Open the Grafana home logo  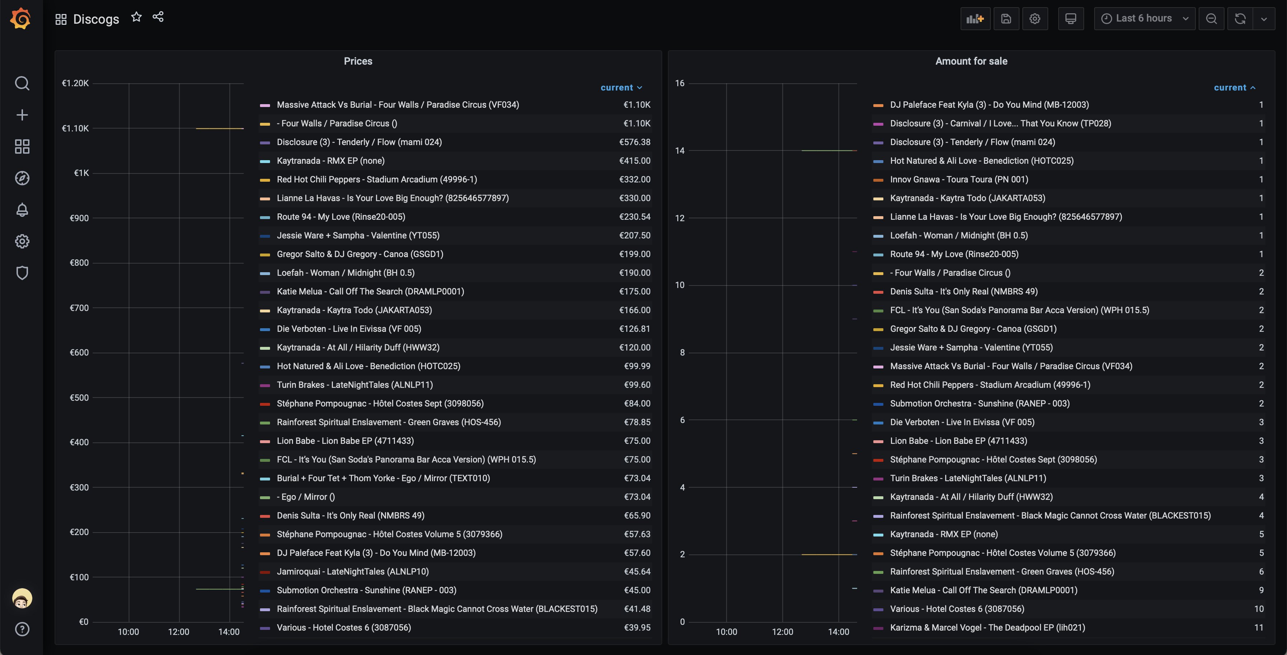[21, 18]
